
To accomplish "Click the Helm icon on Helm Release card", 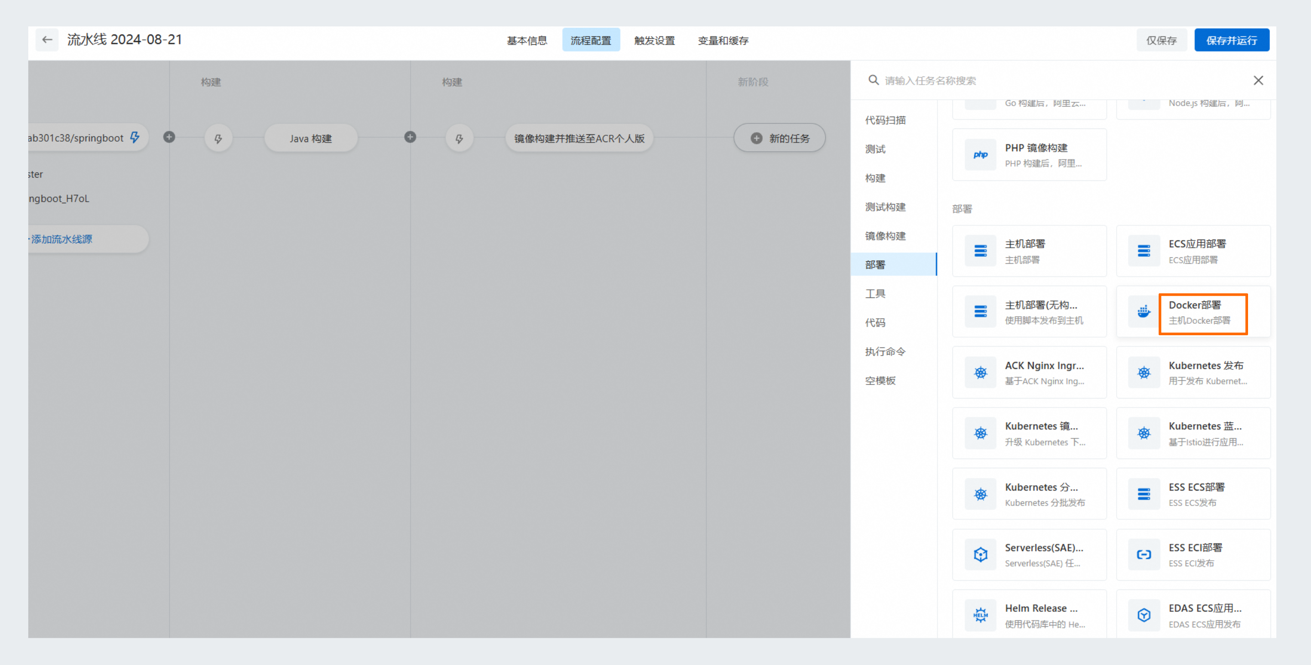I will click(980, 615).
